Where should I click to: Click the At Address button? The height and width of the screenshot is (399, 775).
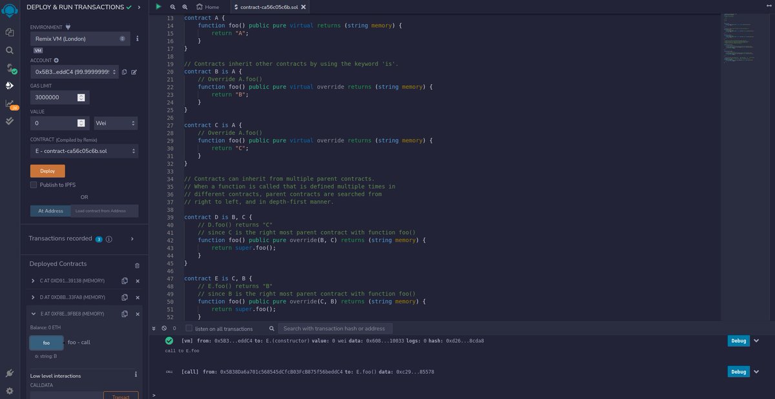tap(50, 211)
